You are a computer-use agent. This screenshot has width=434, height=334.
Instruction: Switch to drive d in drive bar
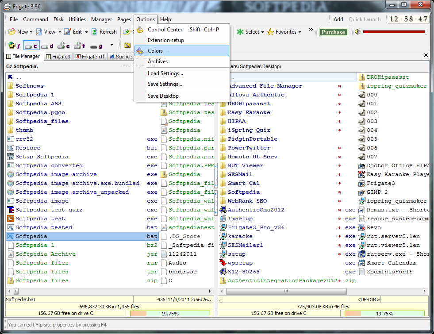47,46
